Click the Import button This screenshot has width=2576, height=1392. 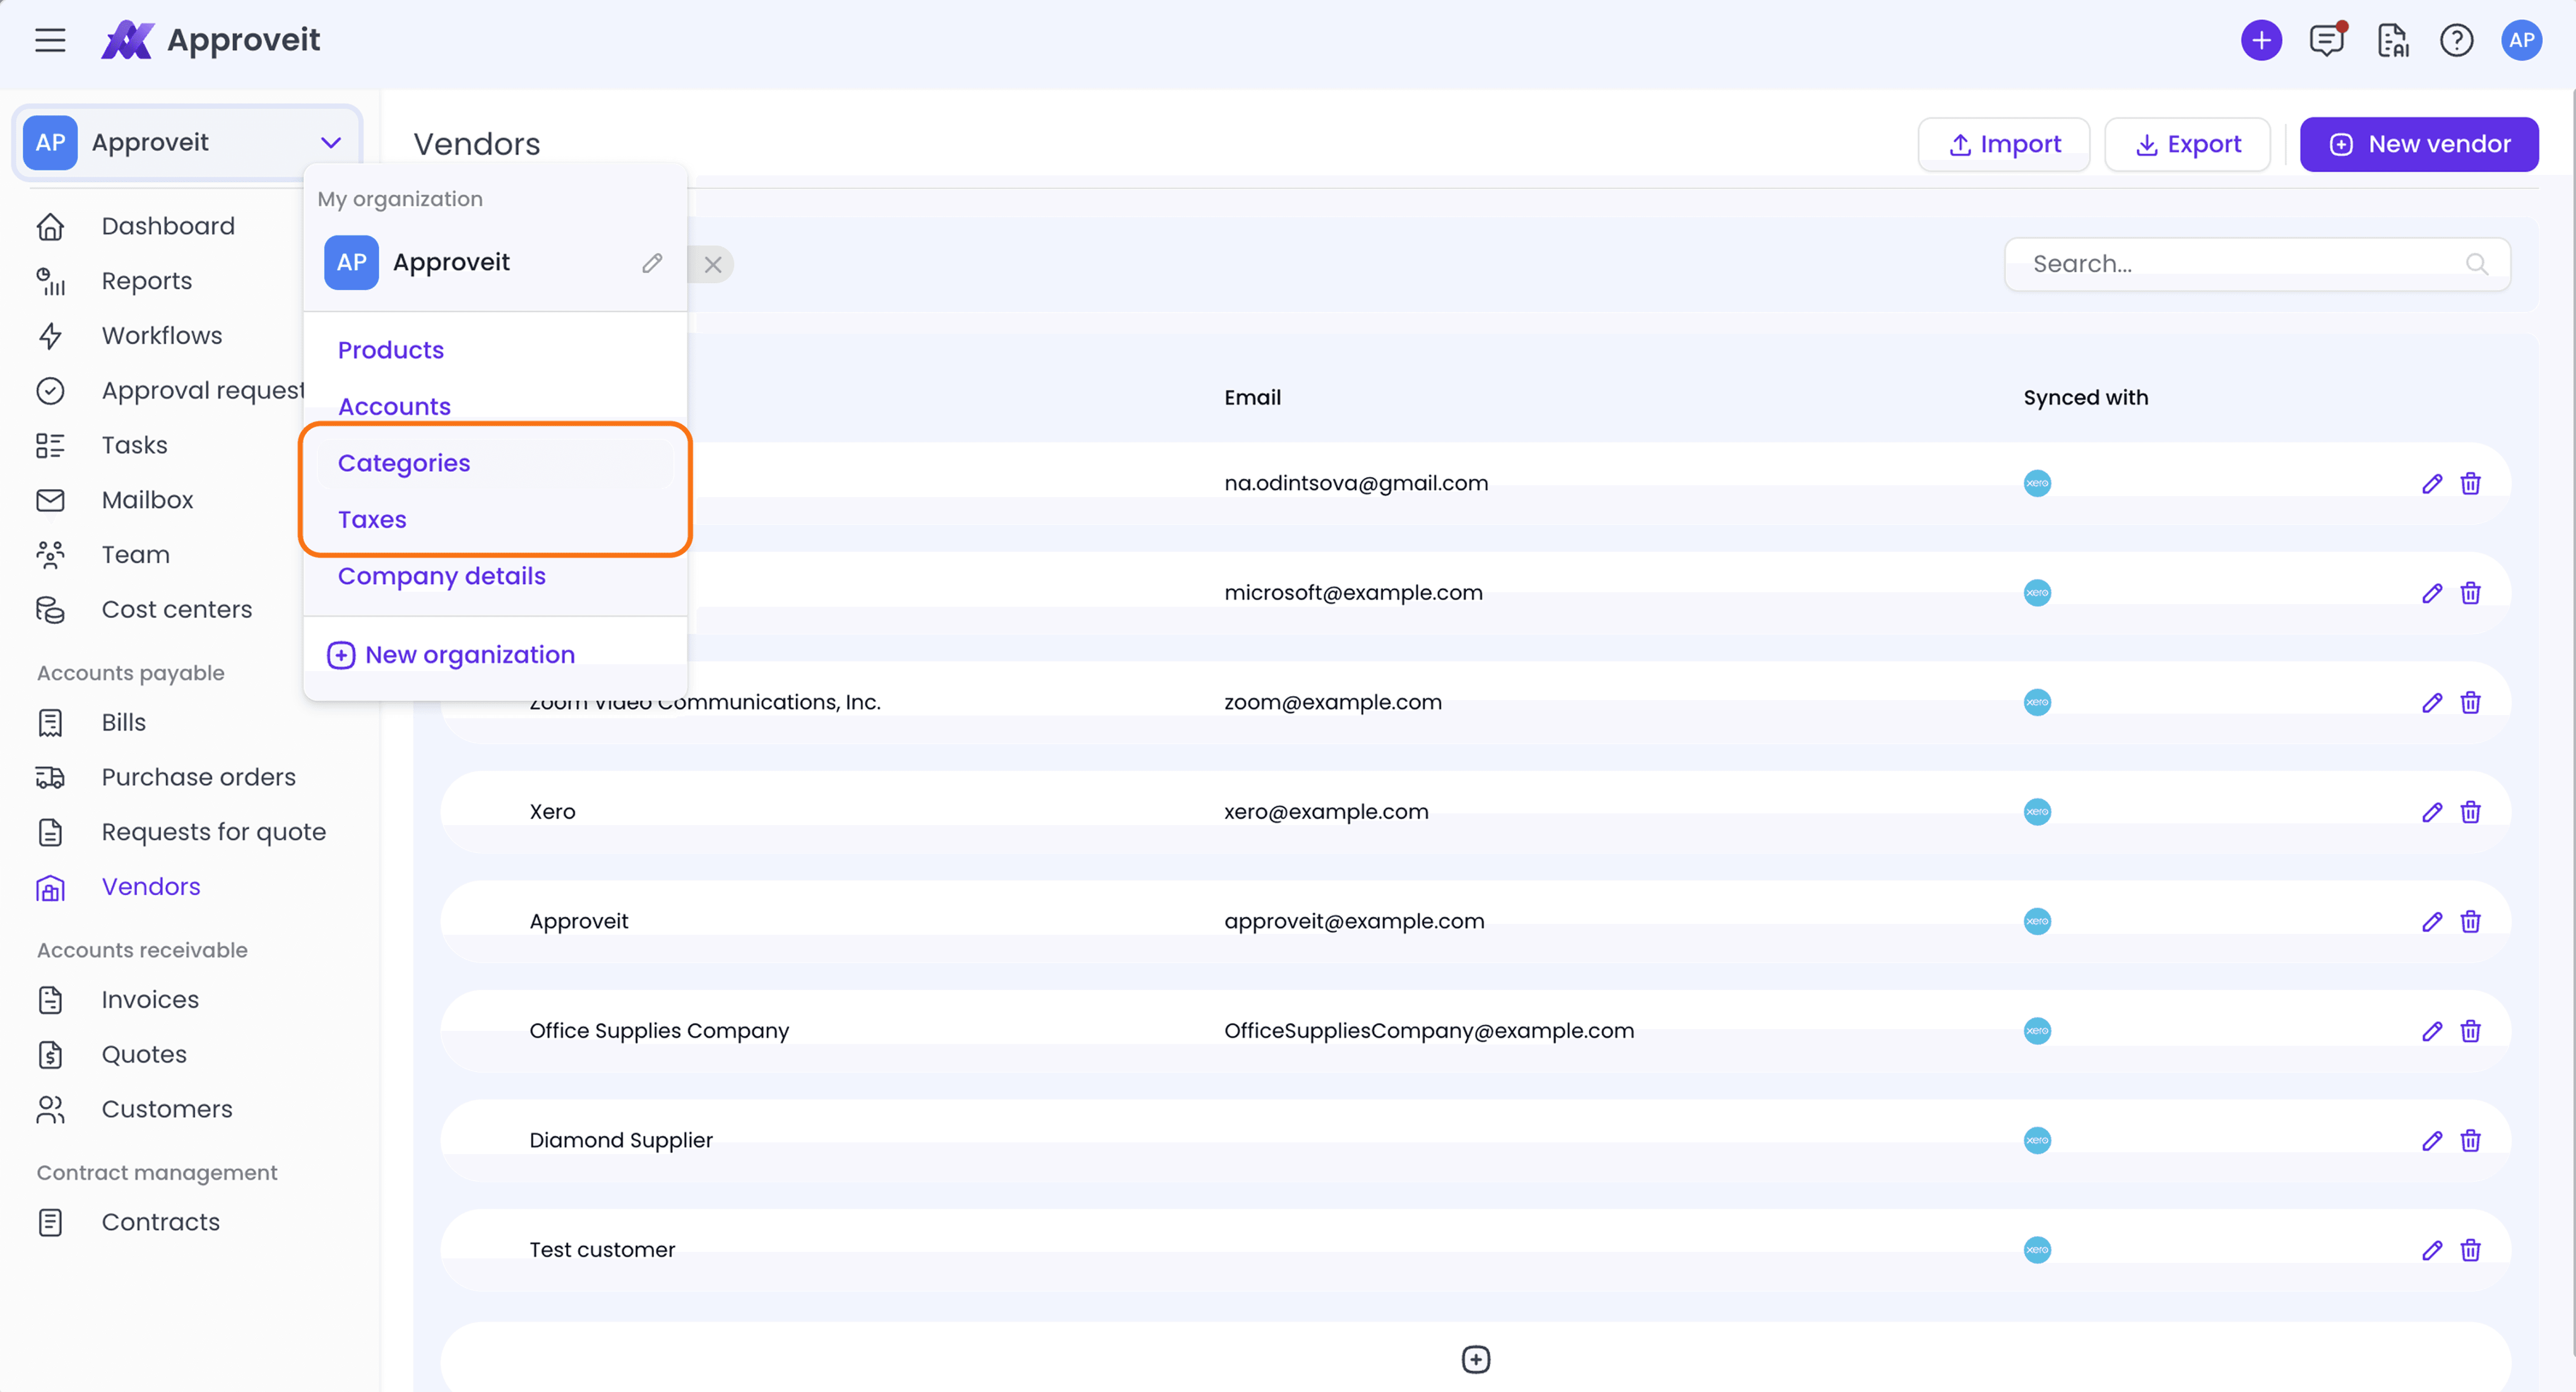(x=2003, y=144)
